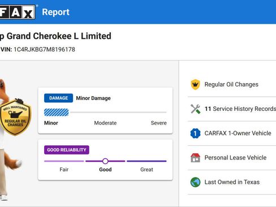276x207 pixels.
Task: Click the Minor damage scale label
Action: [51, 123]
